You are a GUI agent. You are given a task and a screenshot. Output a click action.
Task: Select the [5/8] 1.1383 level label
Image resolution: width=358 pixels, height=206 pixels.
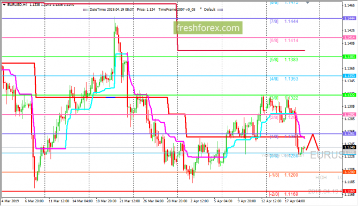[284, 60]
